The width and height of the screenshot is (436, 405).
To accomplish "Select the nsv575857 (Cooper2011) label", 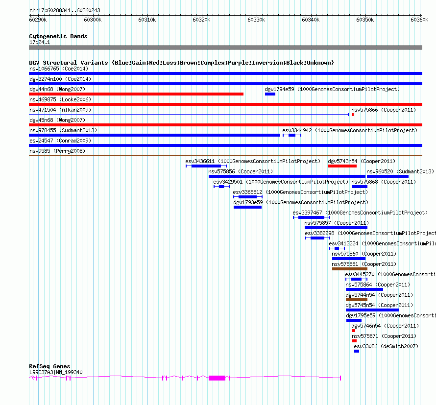I will pos(337,223).
